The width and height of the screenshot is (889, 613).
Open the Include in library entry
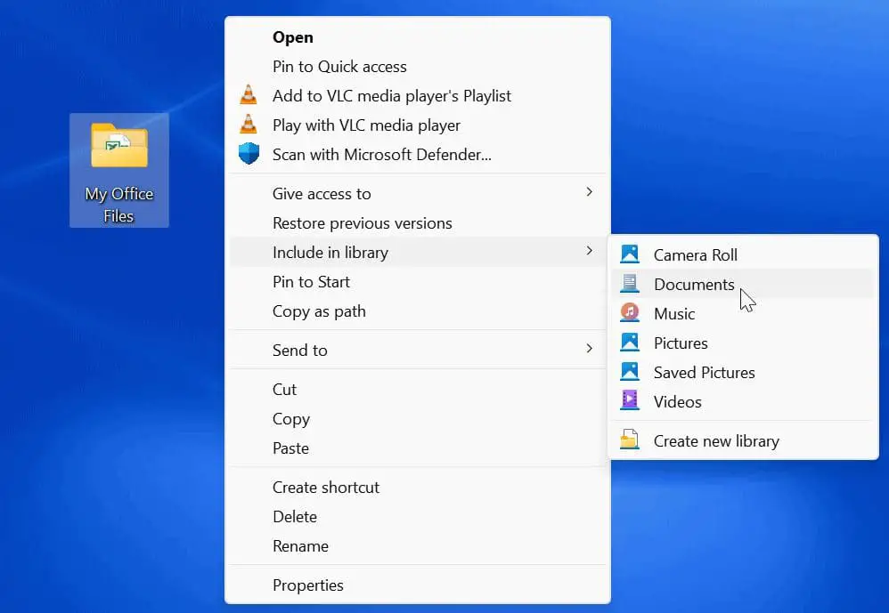[418, 253]
